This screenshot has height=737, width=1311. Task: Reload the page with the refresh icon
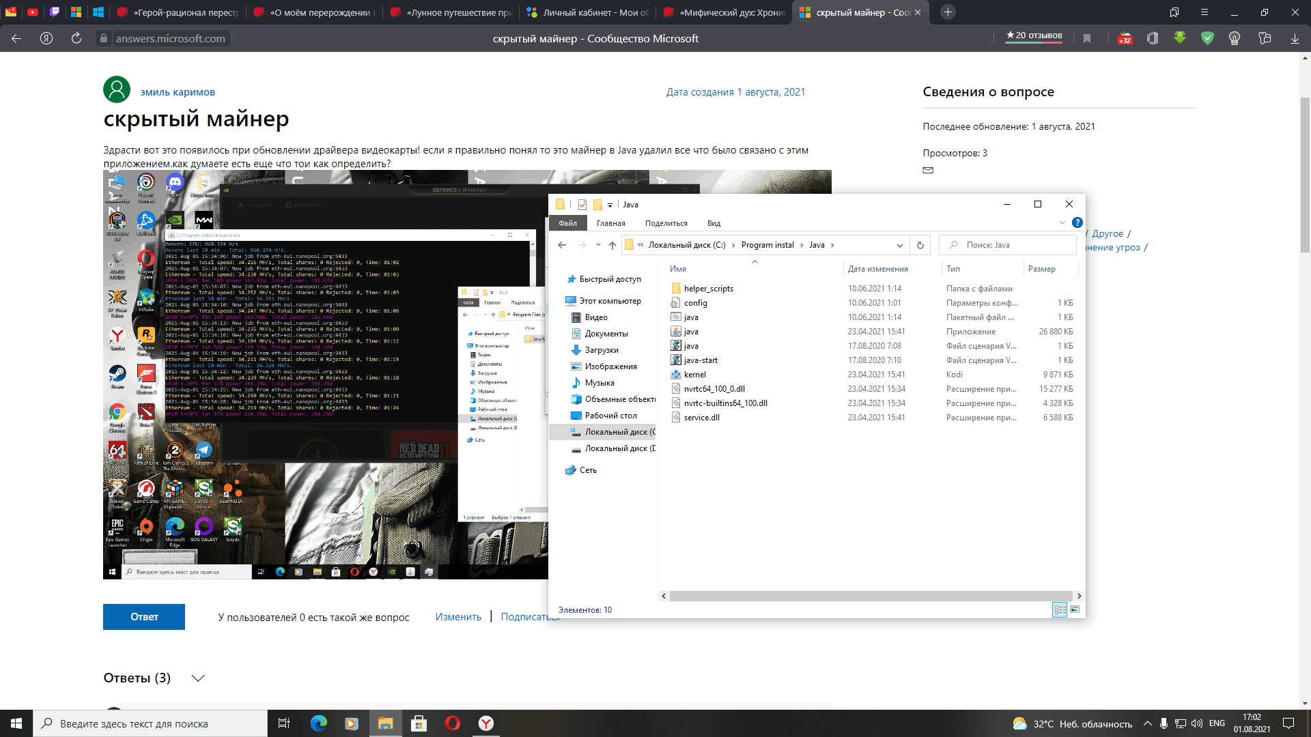point(76,39)
